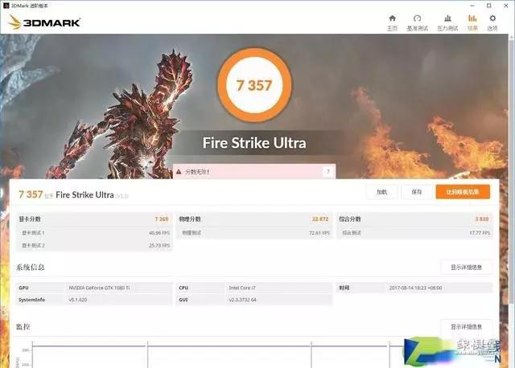This screenshot has width=515, height=368.
Task: Select the 综合分数 header row
Action: pyautogui.click(x=414, y=219)
